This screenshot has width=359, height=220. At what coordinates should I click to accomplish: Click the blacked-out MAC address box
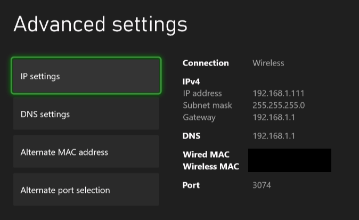290,160
